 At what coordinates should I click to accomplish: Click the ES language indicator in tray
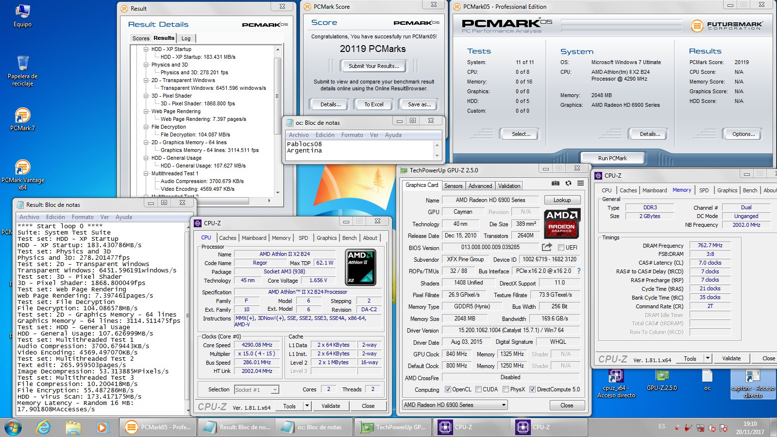click(662, 426)
